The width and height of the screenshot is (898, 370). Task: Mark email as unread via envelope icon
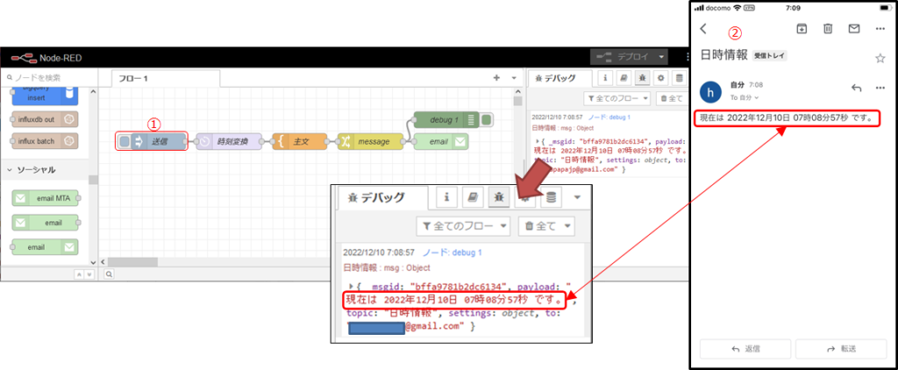pos(853,29)
